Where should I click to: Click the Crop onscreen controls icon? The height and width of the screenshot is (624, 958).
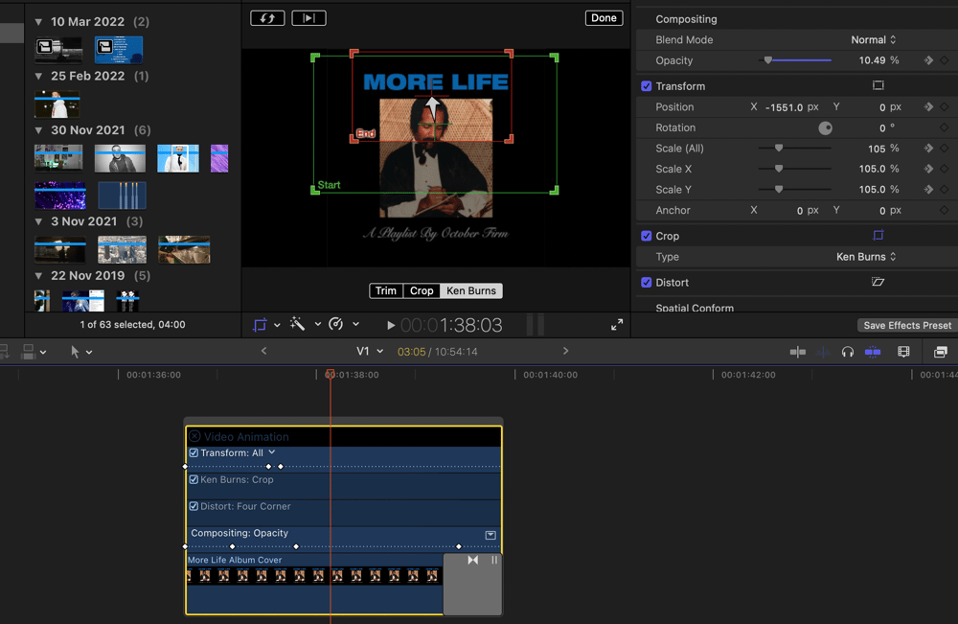[878, 235]
